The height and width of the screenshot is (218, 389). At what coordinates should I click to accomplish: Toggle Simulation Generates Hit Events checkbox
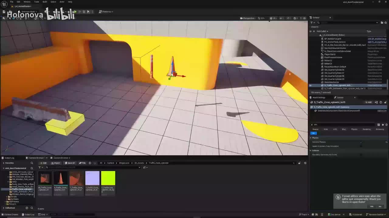coord(361,155)
